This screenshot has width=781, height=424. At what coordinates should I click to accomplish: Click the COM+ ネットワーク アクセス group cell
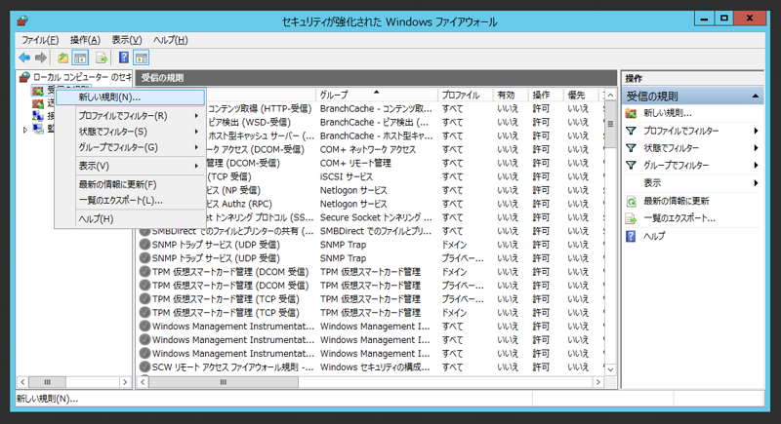(368, 149)
